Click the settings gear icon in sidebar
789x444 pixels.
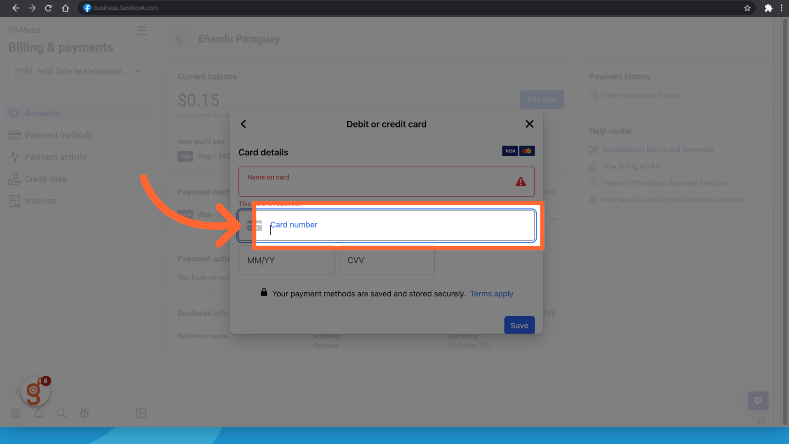[x=16, y=414]
